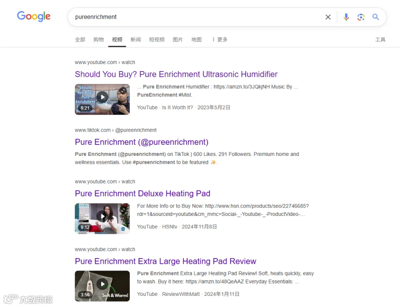Play the Deluxe Heating Pad video thumbnail

[102, 219]
